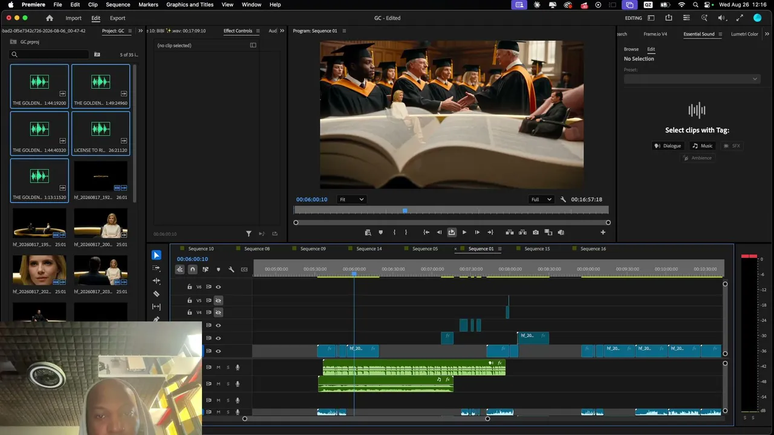This screenshot has width=774, height=435.
Task: Click the Quick Export share icon
Action: click(669, 18)
